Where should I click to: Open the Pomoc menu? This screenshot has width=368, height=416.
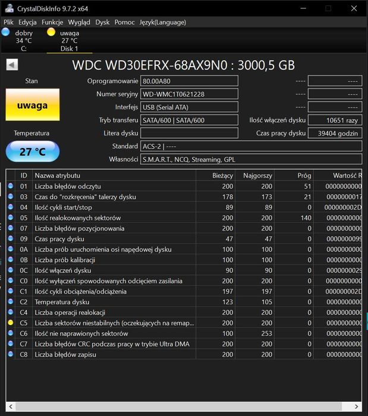point(124,23)
